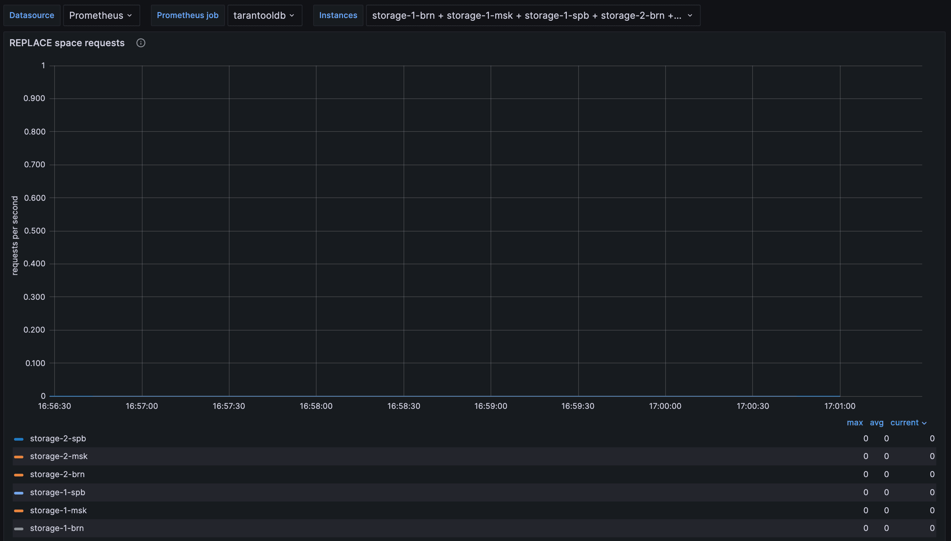The width and height of the screenshot is (951, 541).
Task: Click the storage-2-msk color swatch
Action: (19, 457)
